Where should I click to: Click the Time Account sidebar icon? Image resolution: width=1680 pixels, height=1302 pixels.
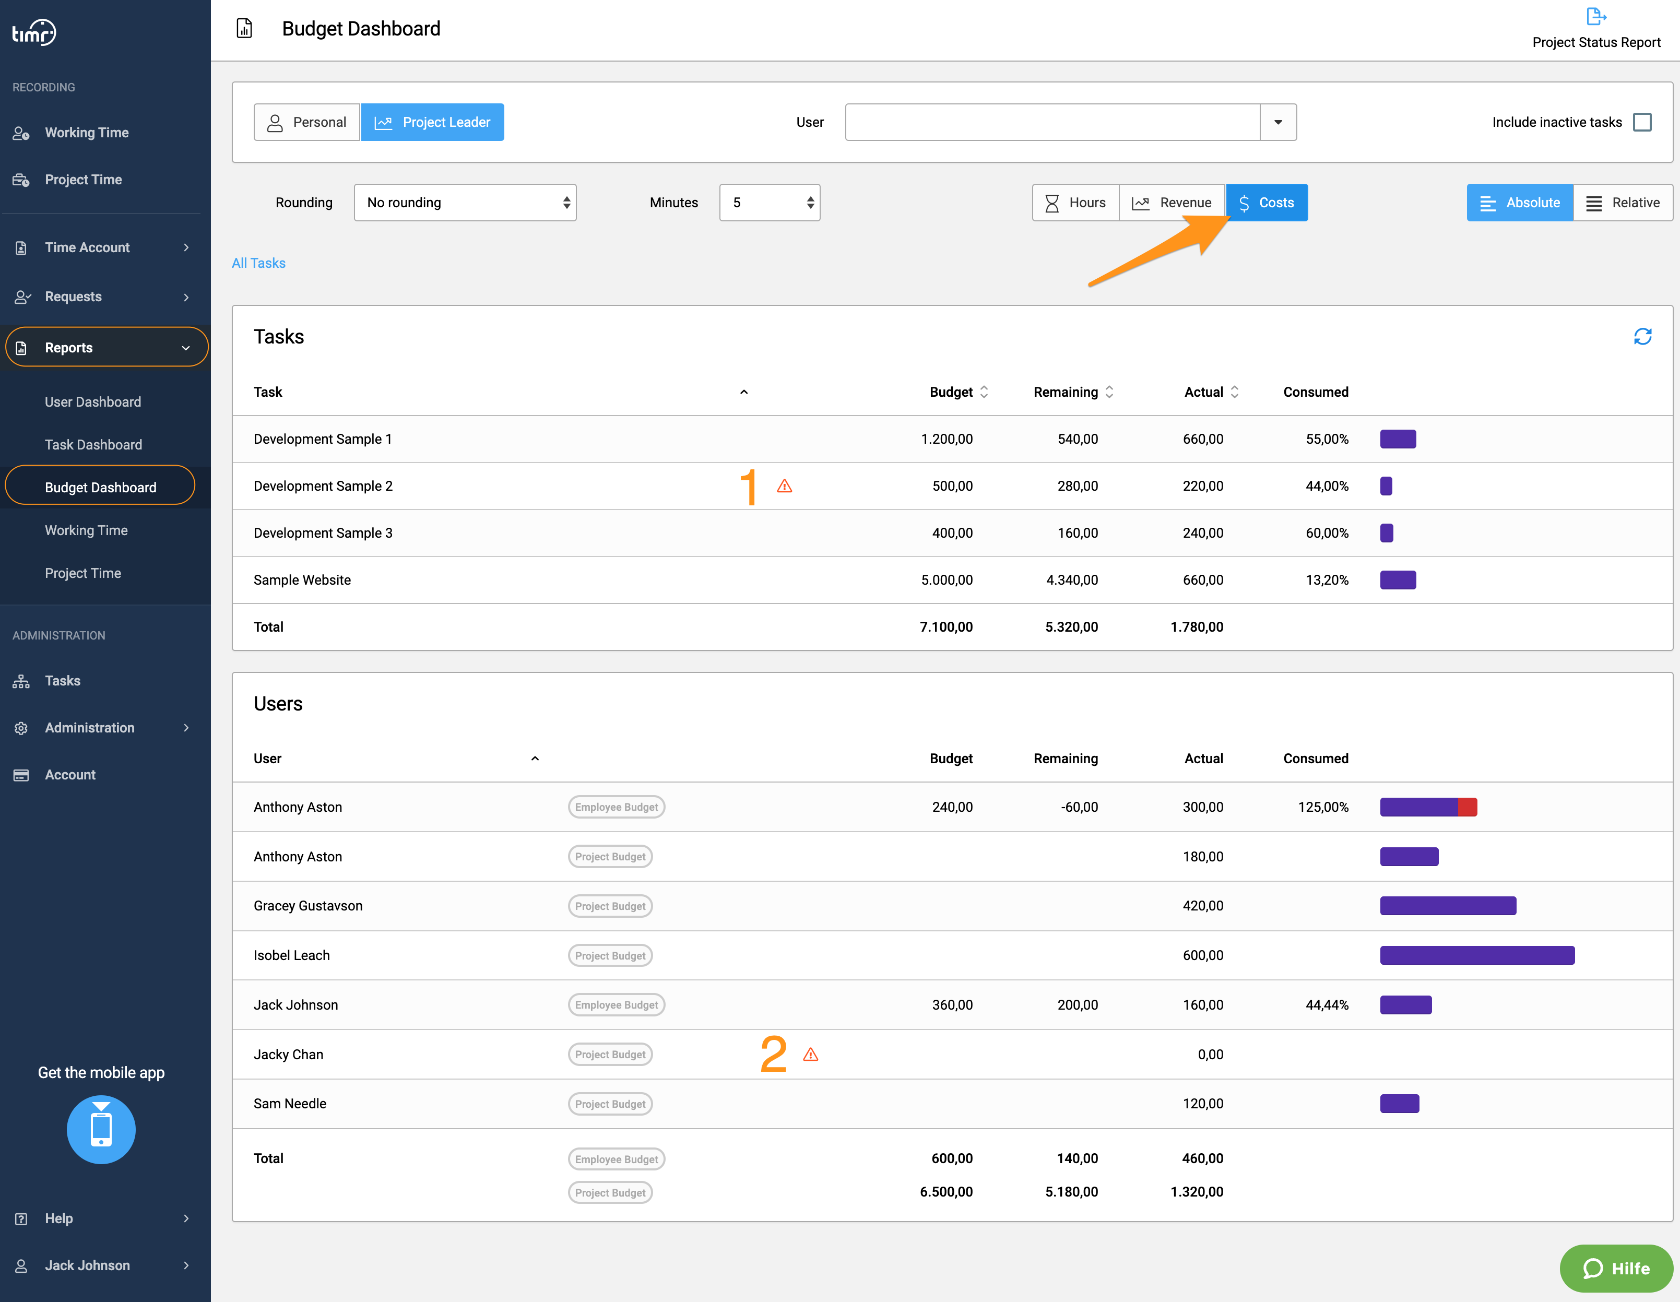point(21,247)
